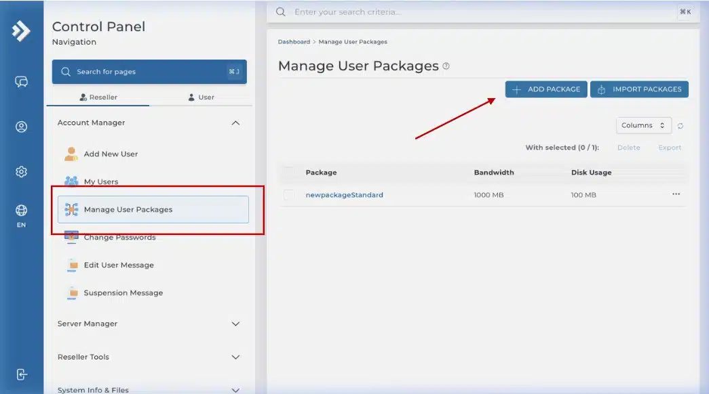Tick the checkbox for newpackageStandard row
Screen dimensions: 709x394
click(288, 195)
